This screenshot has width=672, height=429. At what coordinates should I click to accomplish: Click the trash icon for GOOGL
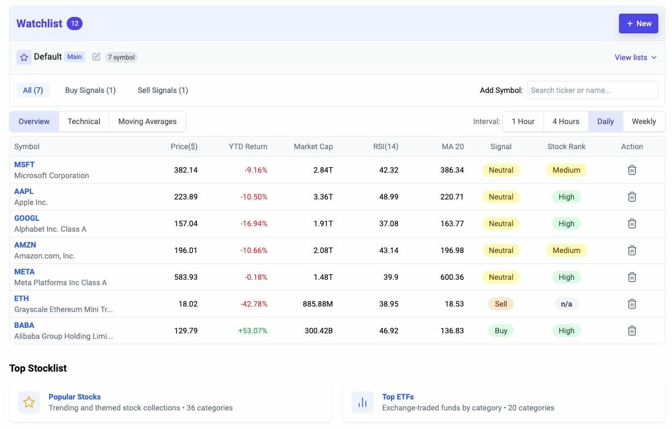632,224
